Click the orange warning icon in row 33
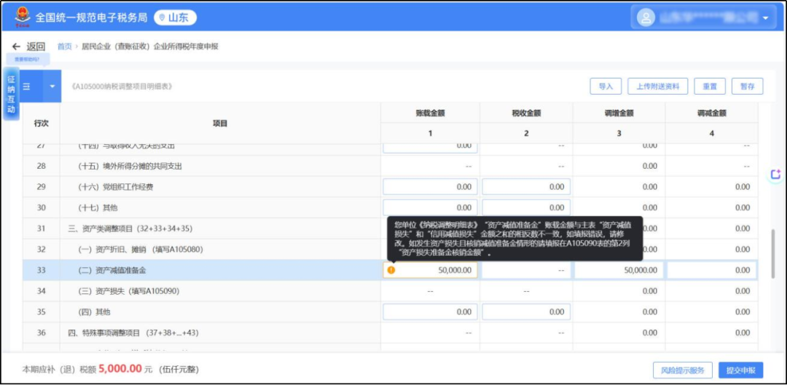787x385 pixels. (391, 270)
